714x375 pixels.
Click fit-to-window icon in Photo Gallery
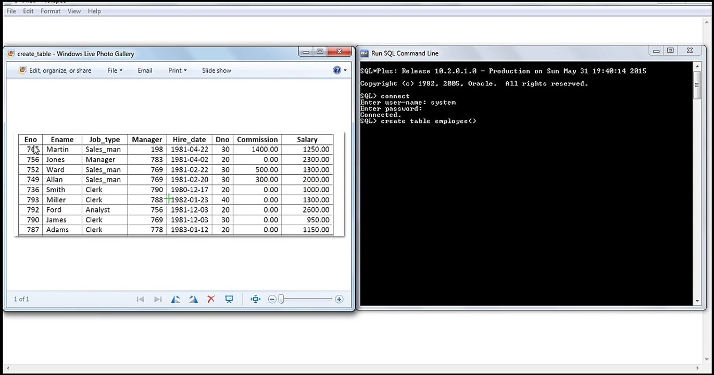coord(255,299)
